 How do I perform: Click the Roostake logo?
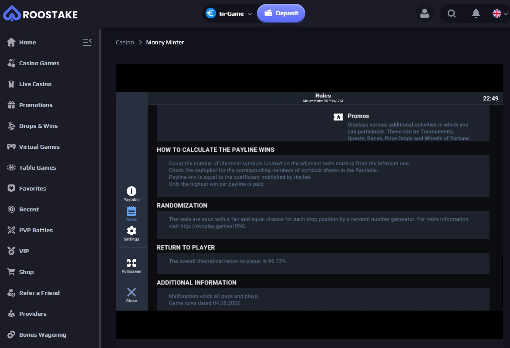[41, 13]
